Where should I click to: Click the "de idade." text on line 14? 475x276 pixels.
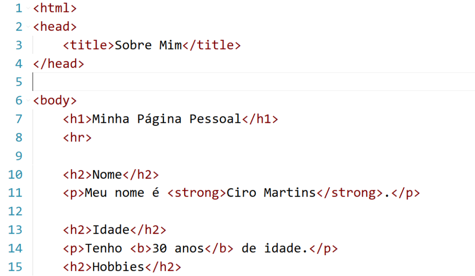click(275, 249)
